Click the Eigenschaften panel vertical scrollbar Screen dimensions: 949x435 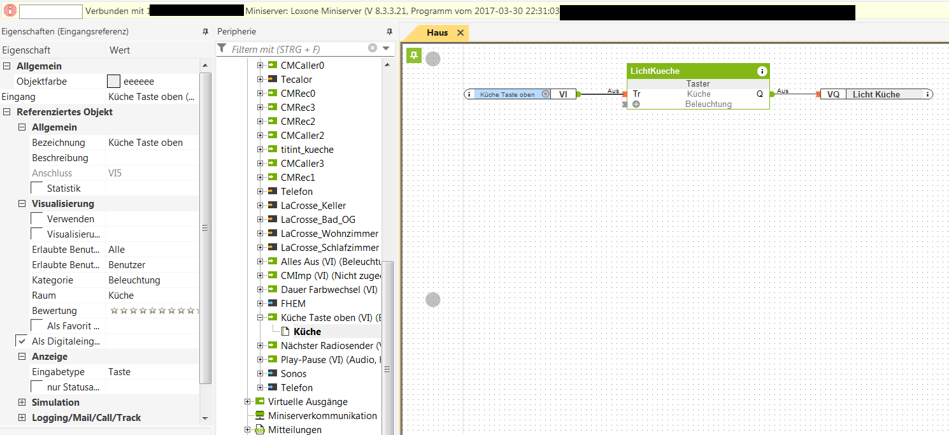[205, 228]
